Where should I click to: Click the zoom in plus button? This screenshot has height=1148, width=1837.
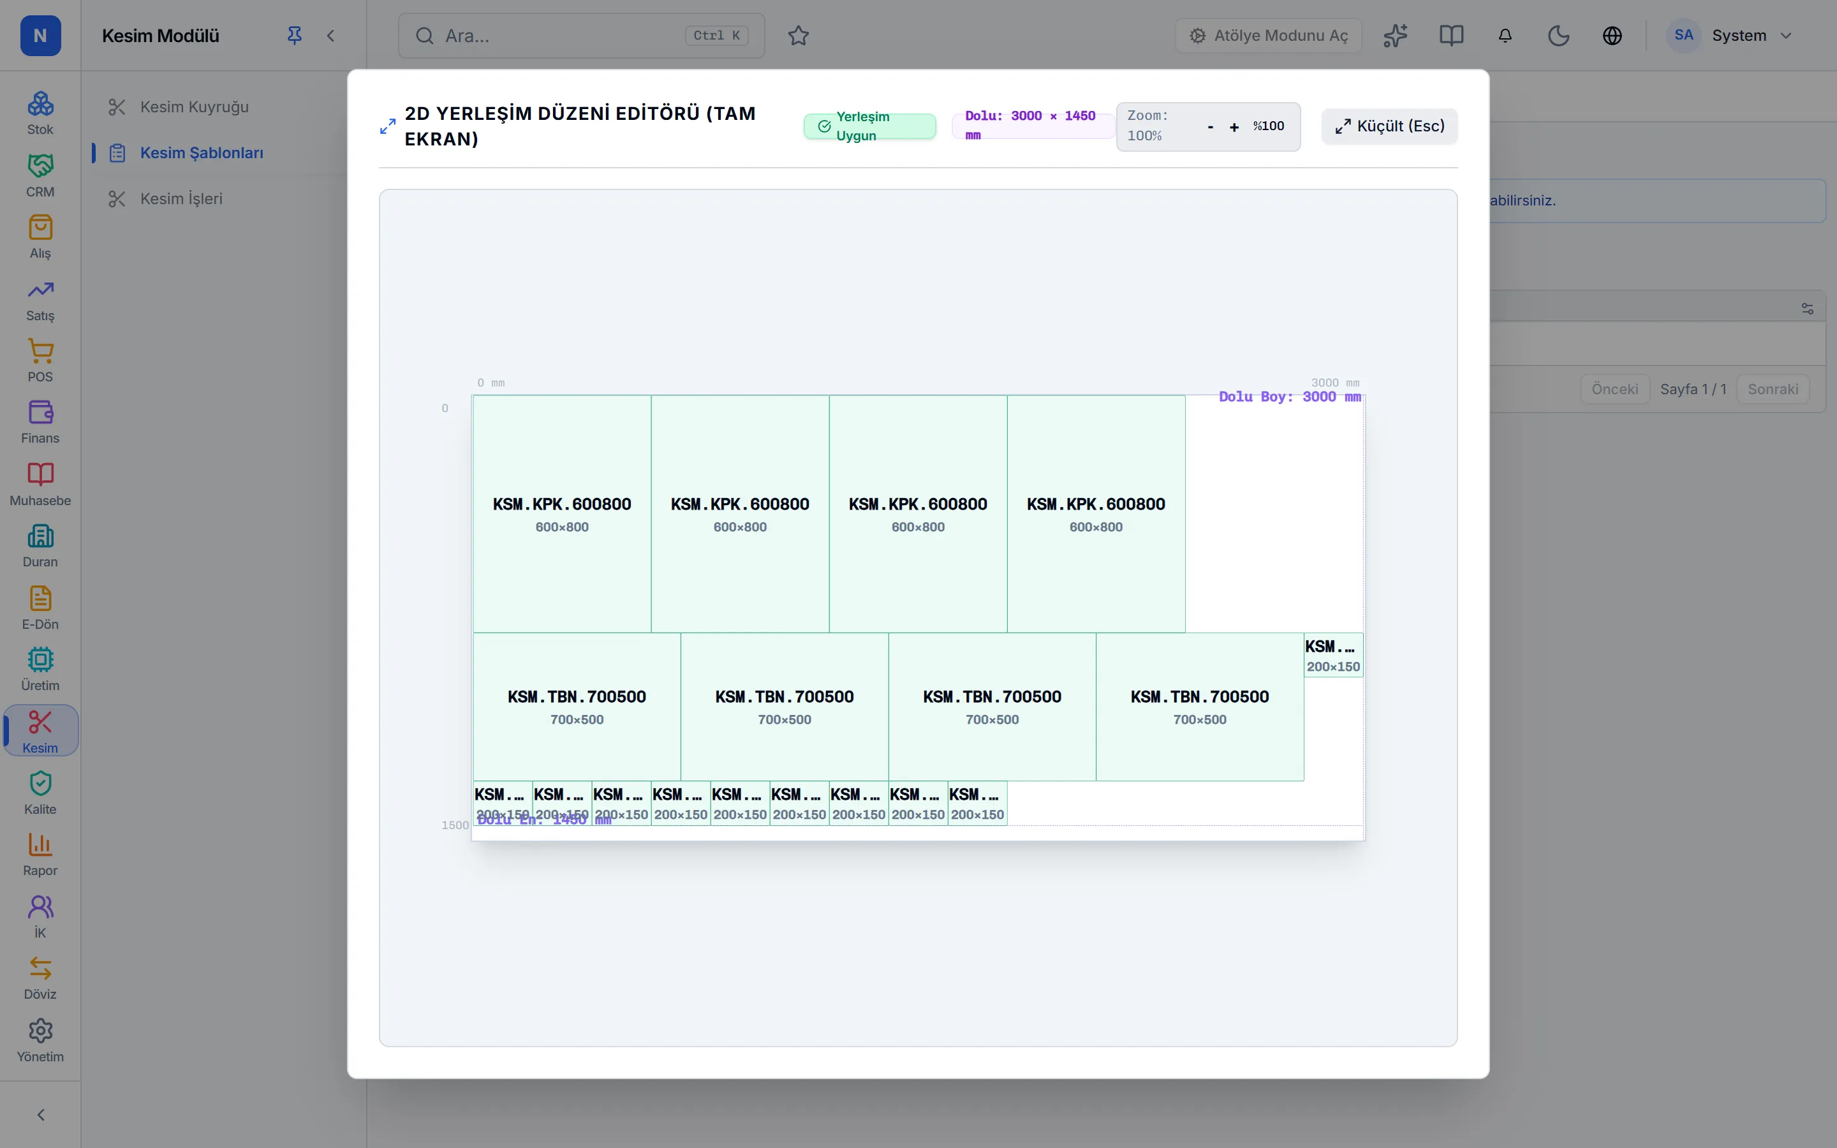pyautogui.click(x=1234, y=127)
